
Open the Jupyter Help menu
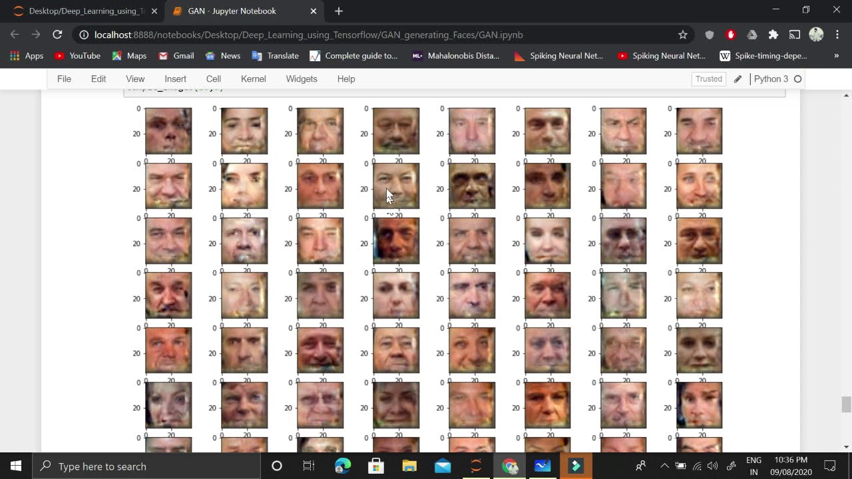pos(346,79)
